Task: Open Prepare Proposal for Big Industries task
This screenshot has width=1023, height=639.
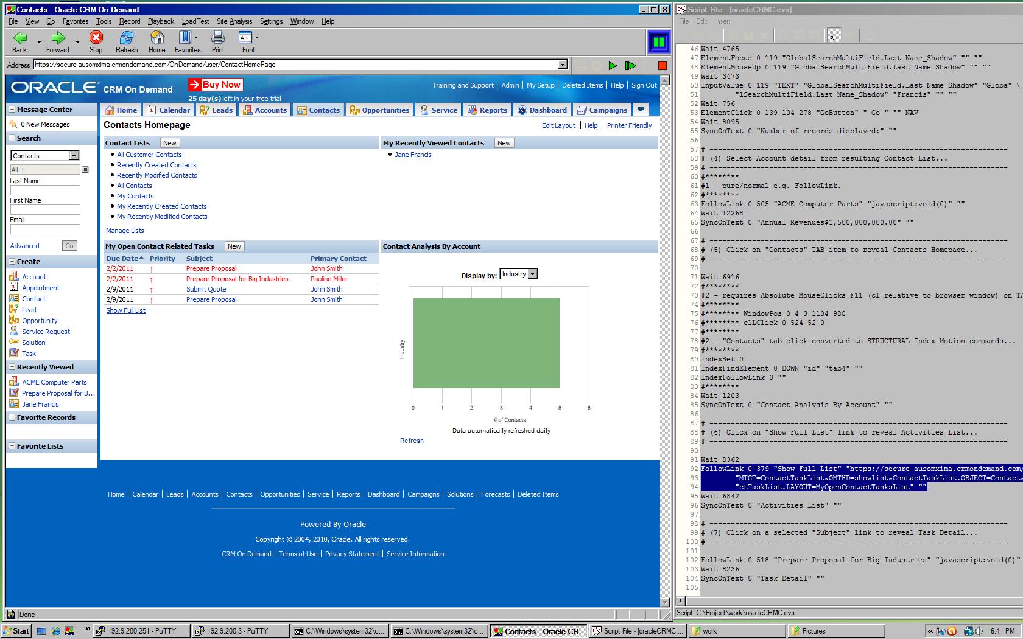Action: [x=237, y=279]
